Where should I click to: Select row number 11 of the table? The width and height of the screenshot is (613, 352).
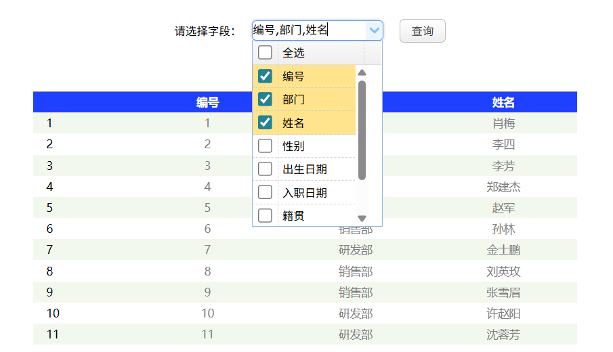53,334
